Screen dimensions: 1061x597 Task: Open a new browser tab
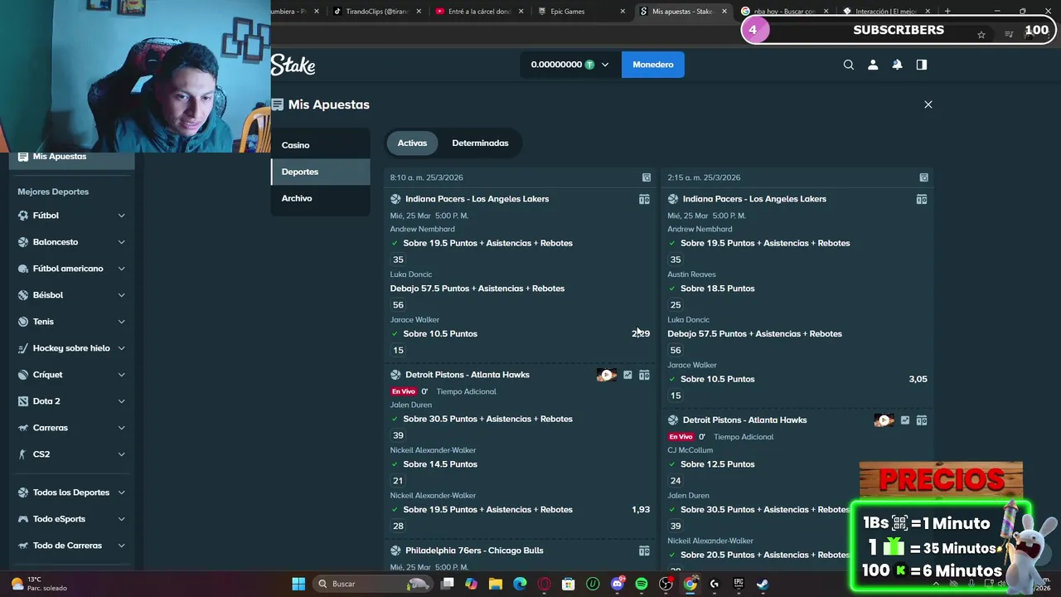[947, 12]
